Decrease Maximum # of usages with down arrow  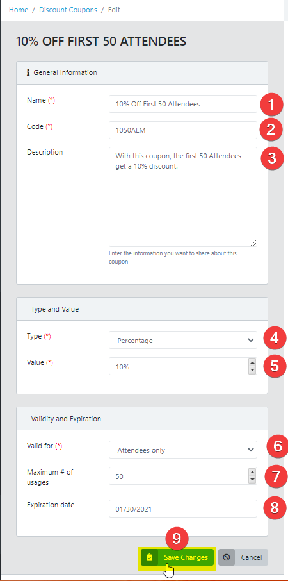253,479
